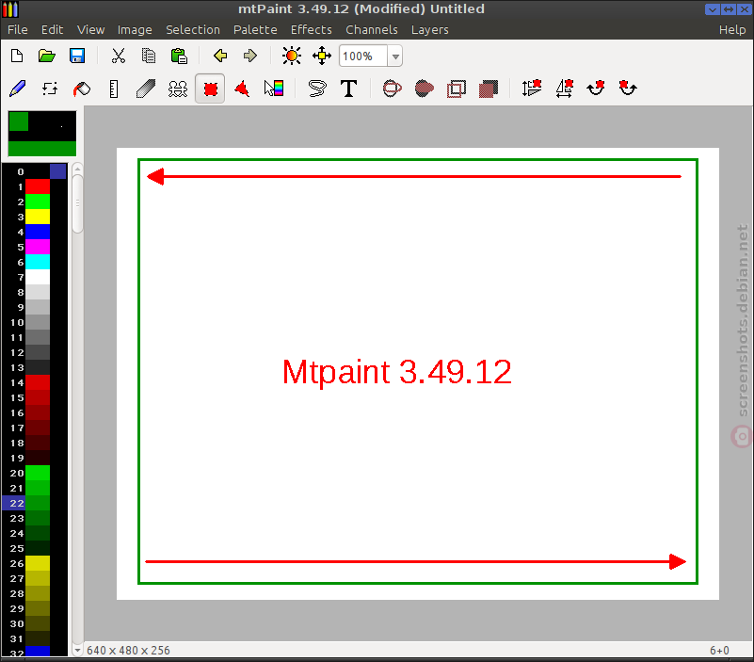Redo with the right yellow arrow

point(250,56)
